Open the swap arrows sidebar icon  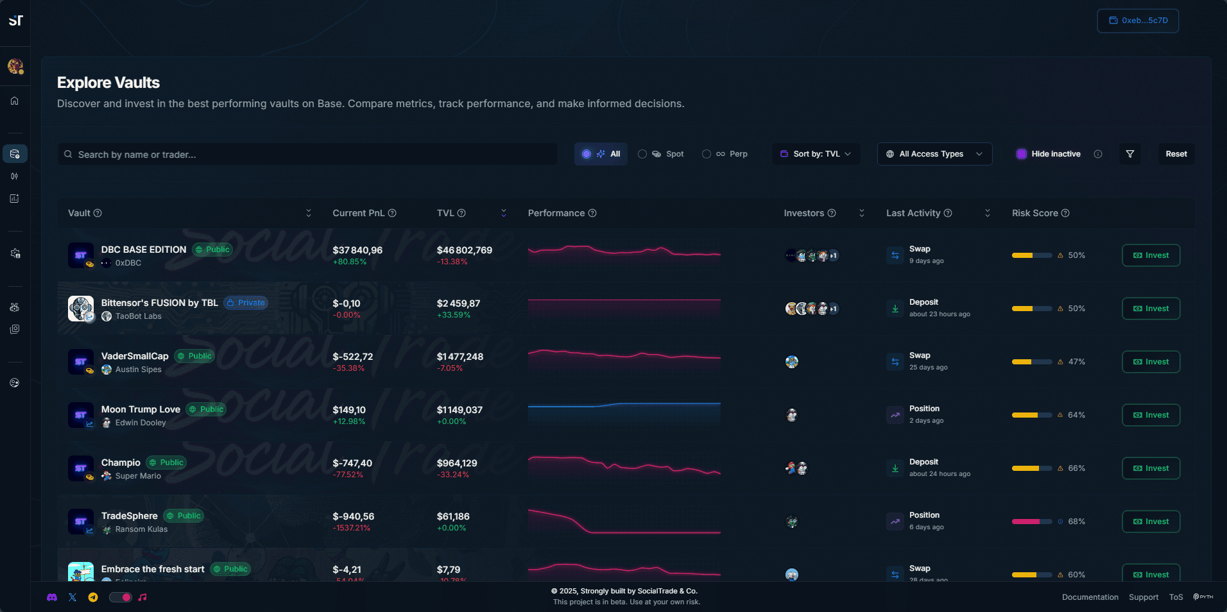coord(15,176)
